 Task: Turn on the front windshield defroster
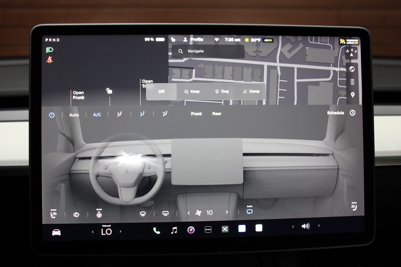(142, 213)
